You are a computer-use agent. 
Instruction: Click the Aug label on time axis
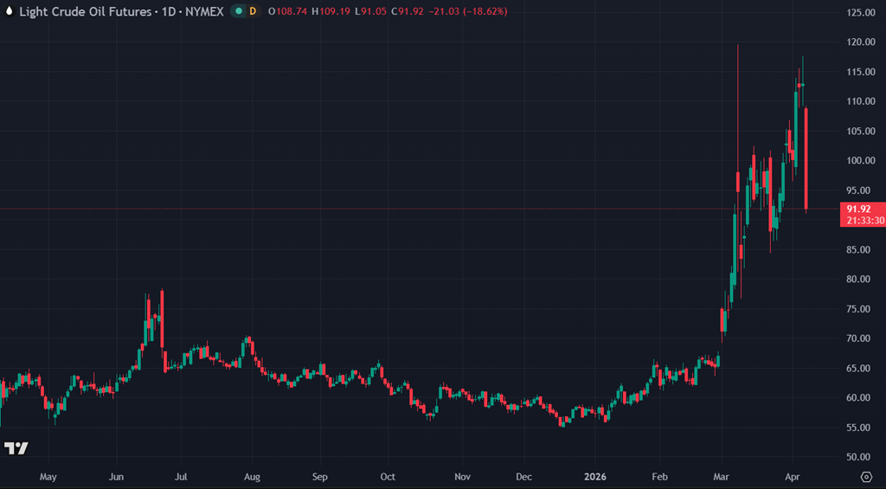point(252,476)
